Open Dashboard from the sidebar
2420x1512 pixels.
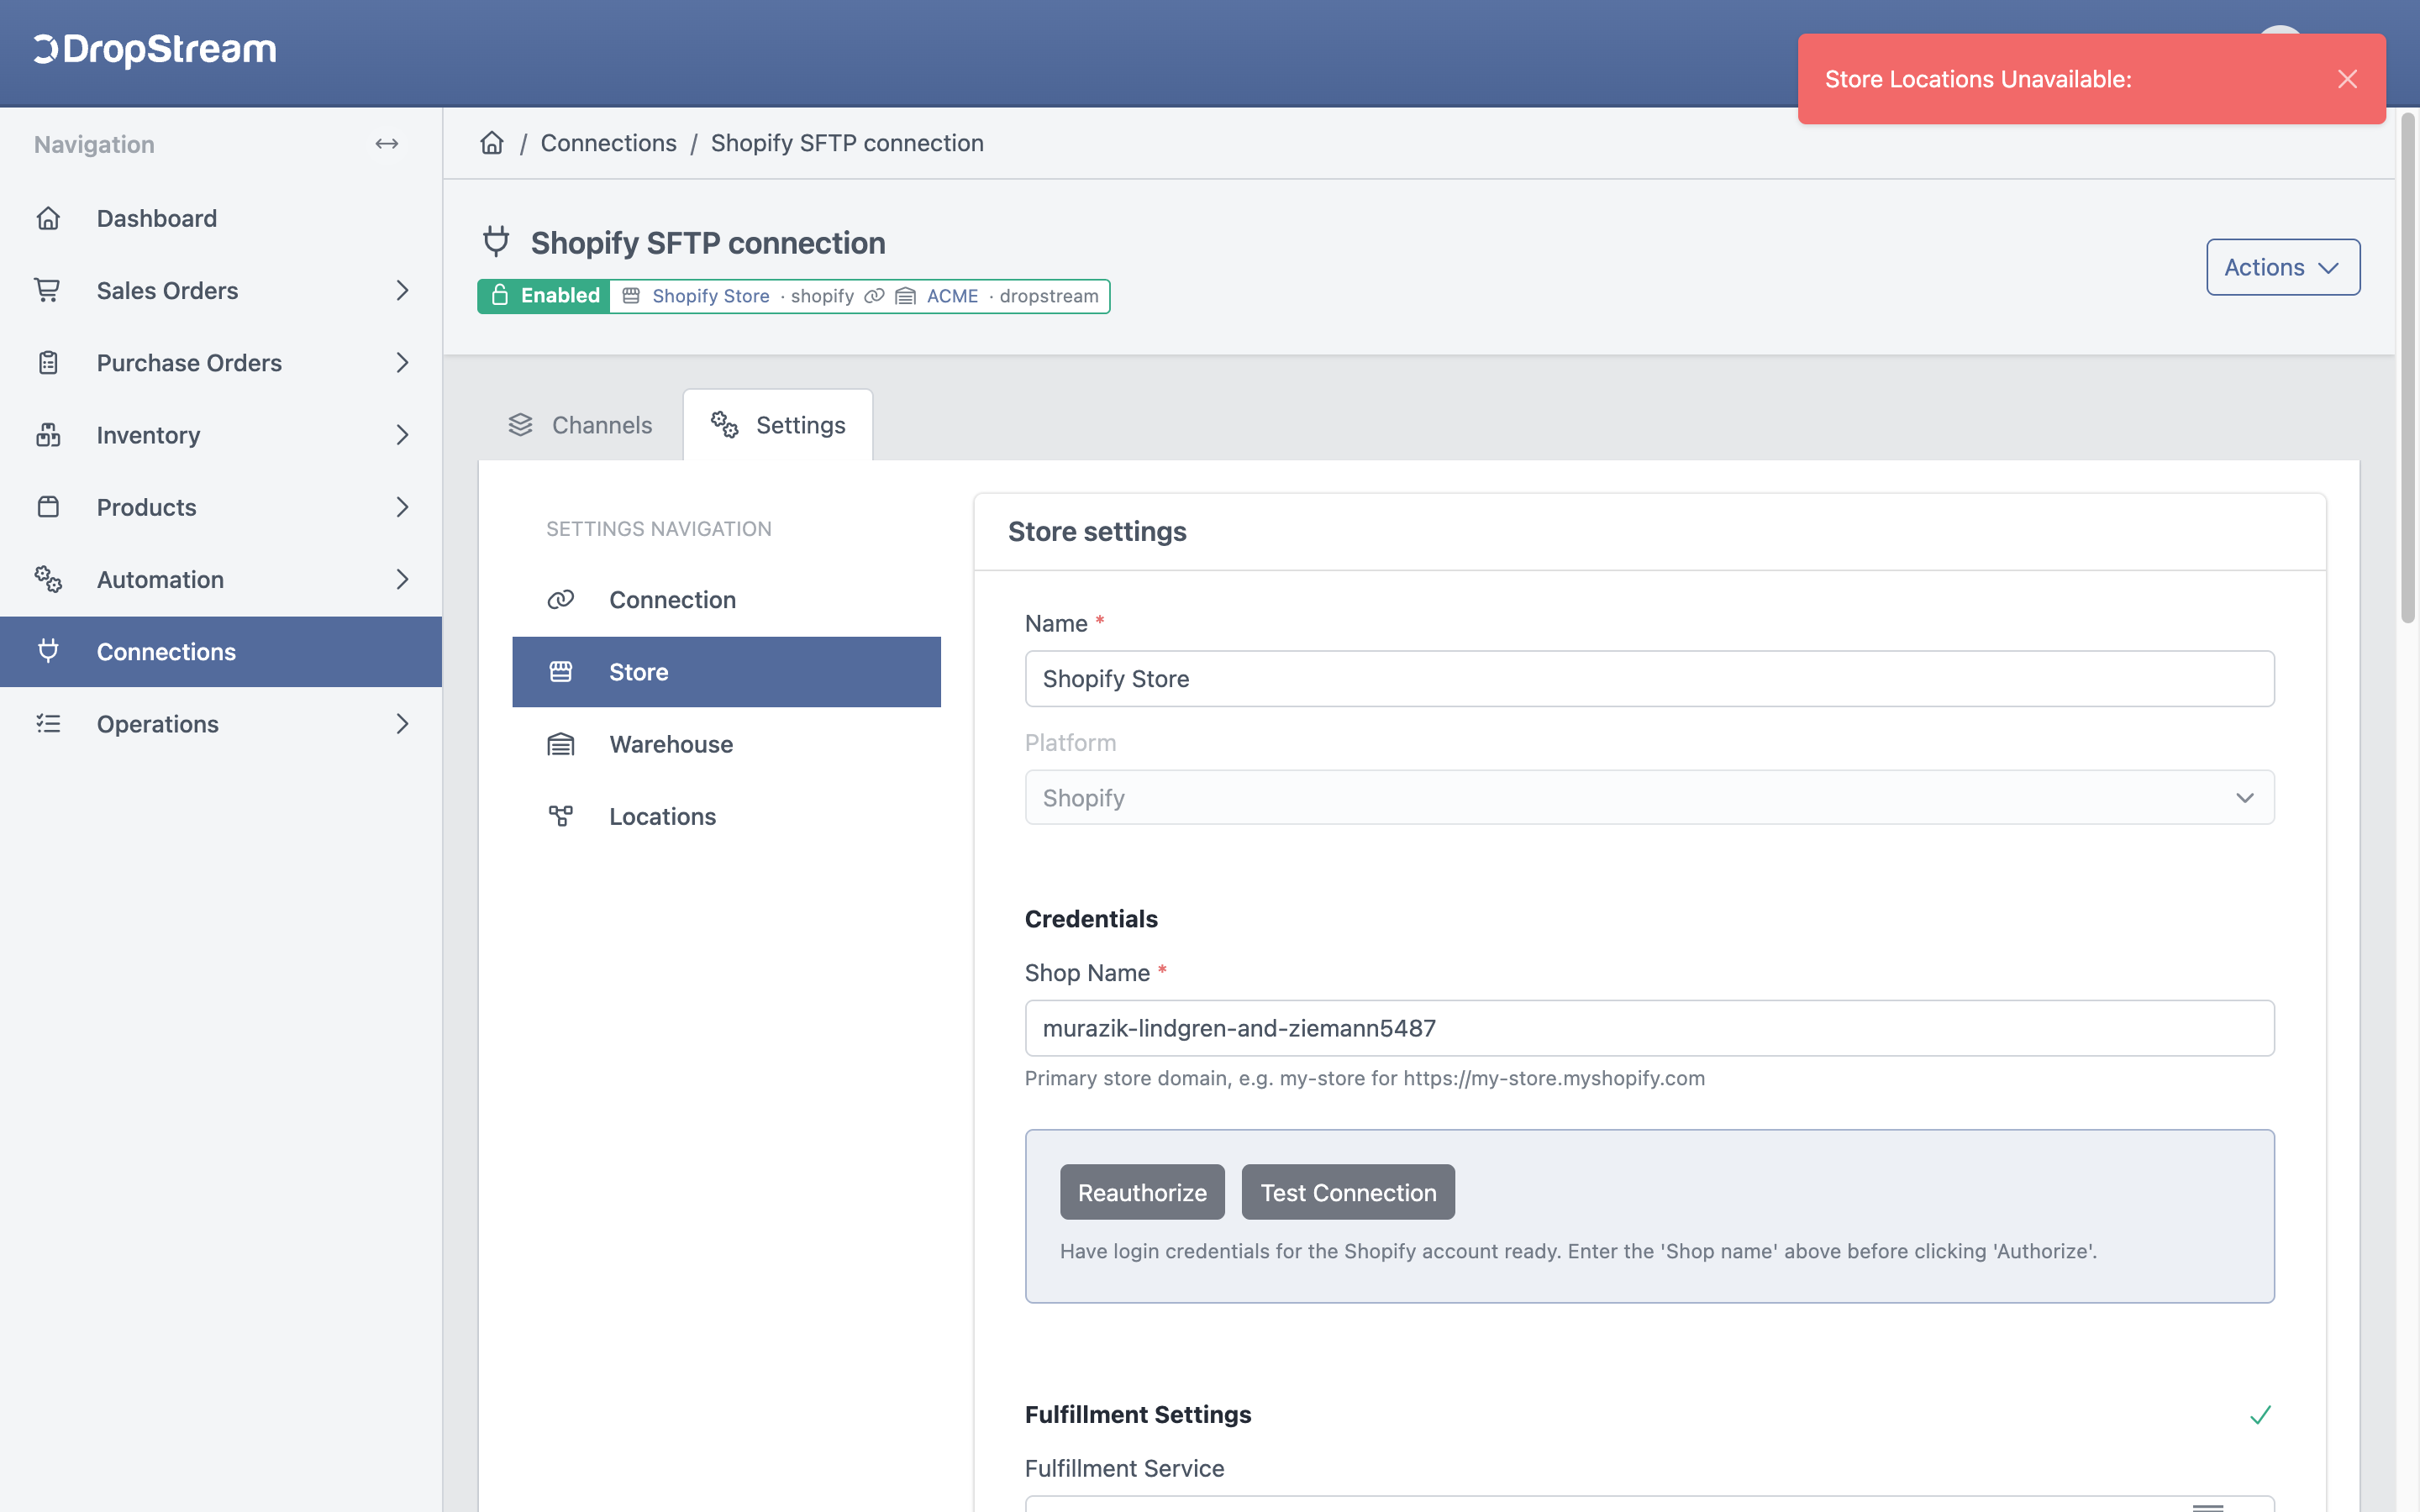(221, 218)
